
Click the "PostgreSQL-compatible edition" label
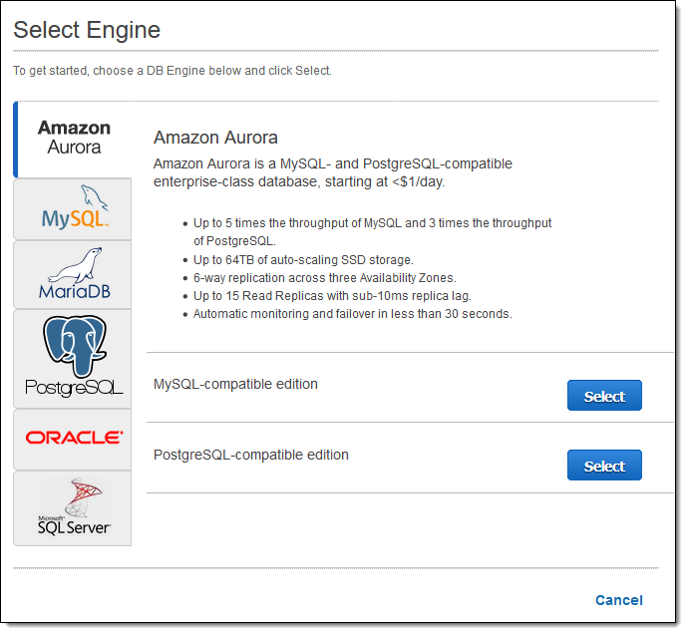251,455
